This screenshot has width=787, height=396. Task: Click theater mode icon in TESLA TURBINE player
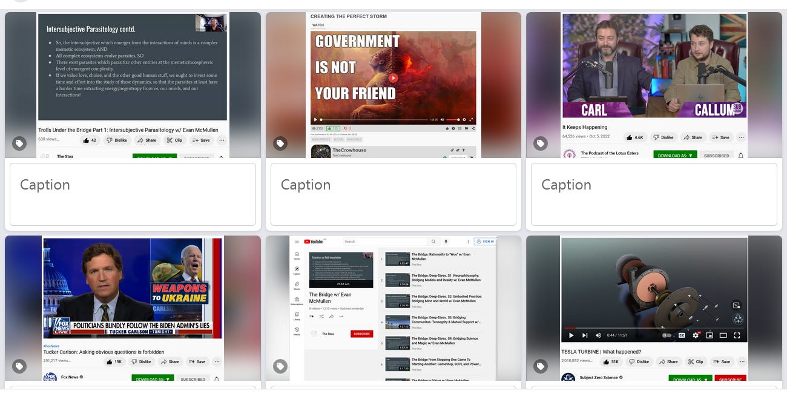(x=723, y=335)
